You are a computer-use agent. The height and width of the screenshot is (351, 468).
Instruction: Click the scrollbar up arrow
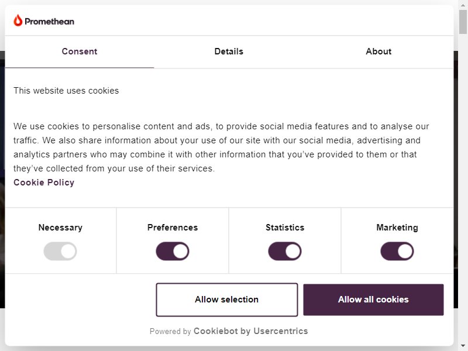pyautogui.click(x=463, y=5)
